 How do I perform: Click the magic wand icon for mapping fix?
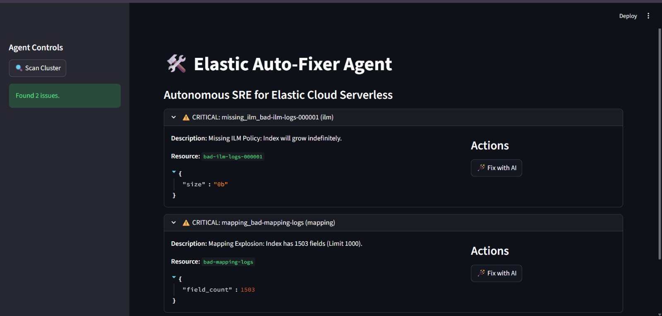point(482,273)
